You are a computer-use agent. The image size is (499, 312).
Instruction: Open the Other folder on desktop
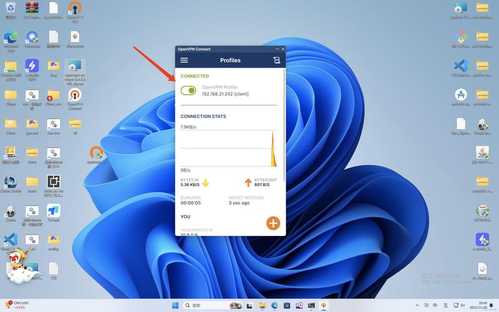(11, 126)
